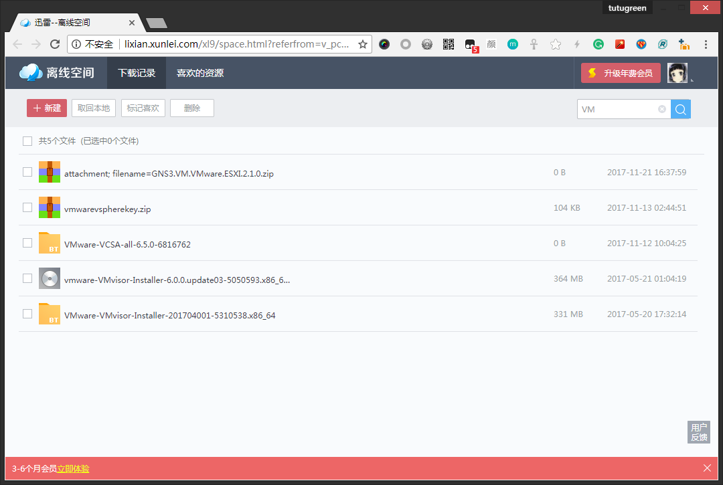This screenshot has height=485, width=723.
Task: Check the GNS3.VM.VMware.ESXI zip file
Action: pos(27,172)
